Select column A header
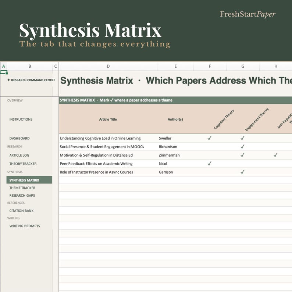Image resolution: width=292 pixels, height=292 pixels. tap(4, 66)
